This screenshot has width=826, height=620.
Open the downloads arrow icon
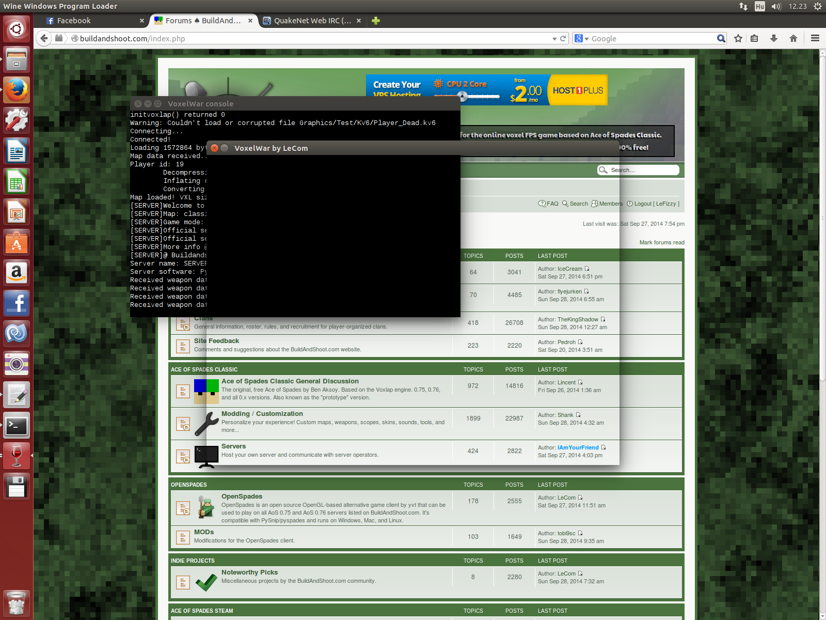tap(773, 38)
